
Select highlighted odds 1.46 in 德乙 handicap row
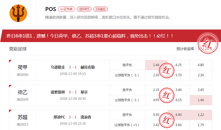pyautogui.click(x=201, y=100)
